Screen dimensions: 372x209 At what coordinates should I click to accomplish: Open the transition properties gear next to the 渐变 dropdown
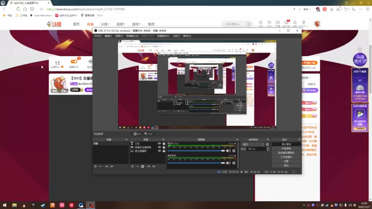click(267, 144)
